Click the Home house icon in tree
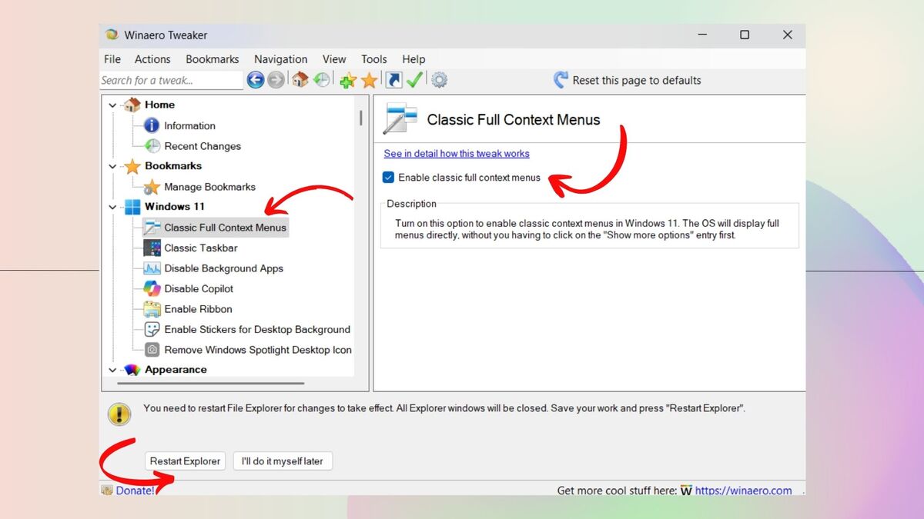The image size is (924, 519). click(132, 105)
